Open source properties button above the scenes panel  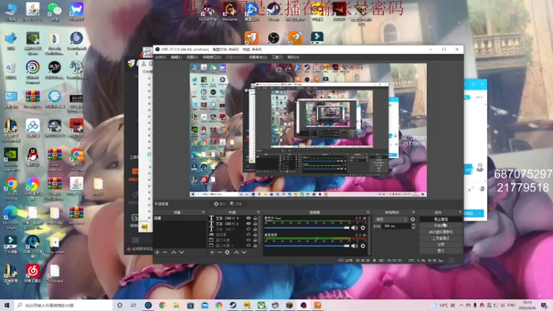[x=220, y=204]
